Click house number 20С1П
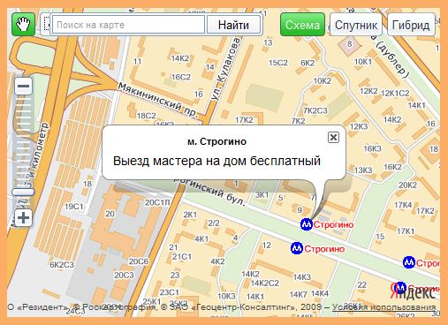This screenshot has width=448, height=325. coord(157,202)
